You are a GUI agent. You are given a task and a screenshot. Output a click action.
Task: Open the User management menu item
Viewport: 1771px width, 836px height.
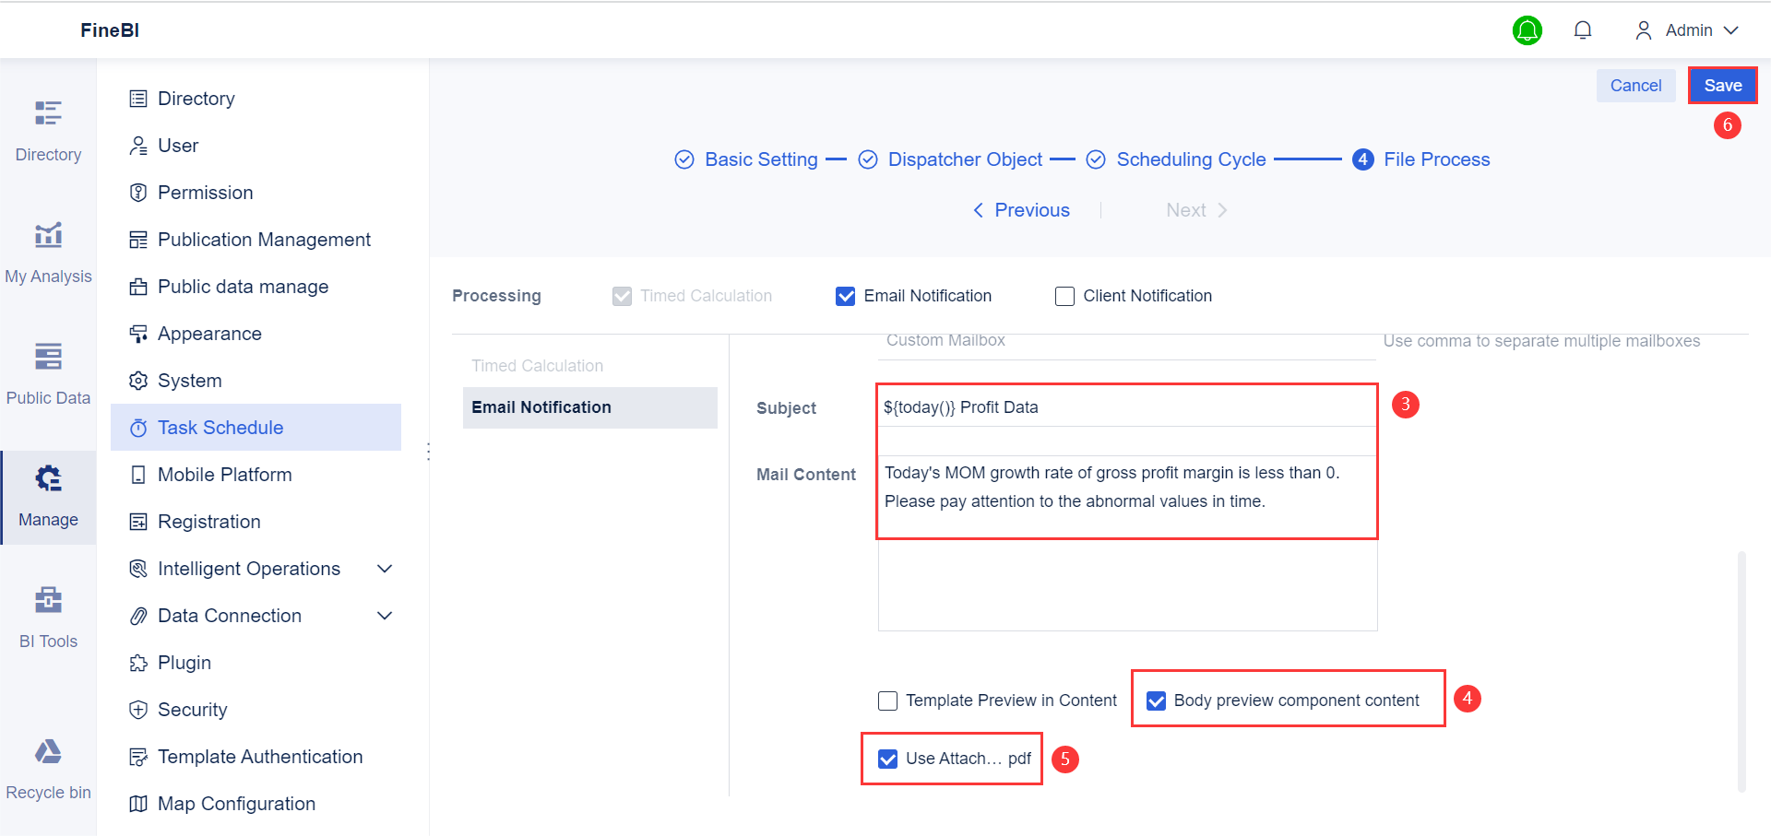pyautogui.click(x=256, y=146)
